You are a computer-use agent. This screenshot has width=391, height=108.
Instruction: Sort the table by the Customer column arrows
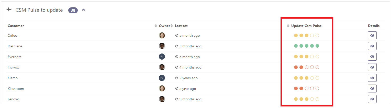156,26
